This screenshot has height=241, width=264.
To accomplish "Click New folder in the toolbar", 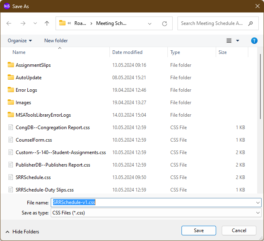I will click(x=56, y=41).
